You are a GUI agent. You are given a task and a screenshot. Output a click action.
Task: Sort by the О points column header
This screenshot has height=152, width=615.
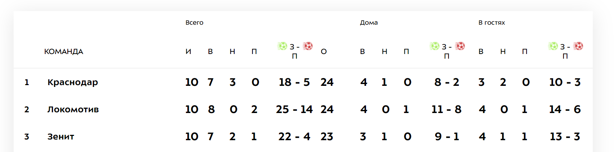(x=324, y=52)
